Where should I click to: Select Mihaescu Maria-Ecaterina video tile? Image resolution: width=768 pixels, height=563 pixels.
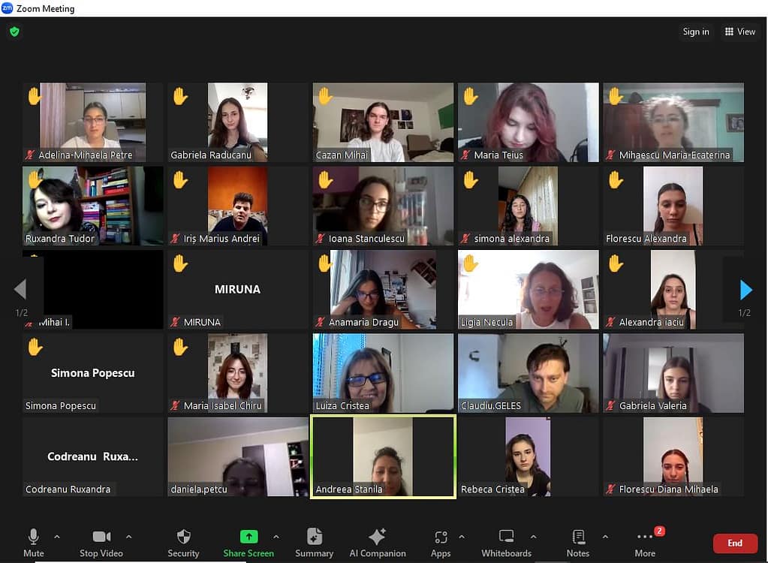point(673,122)
